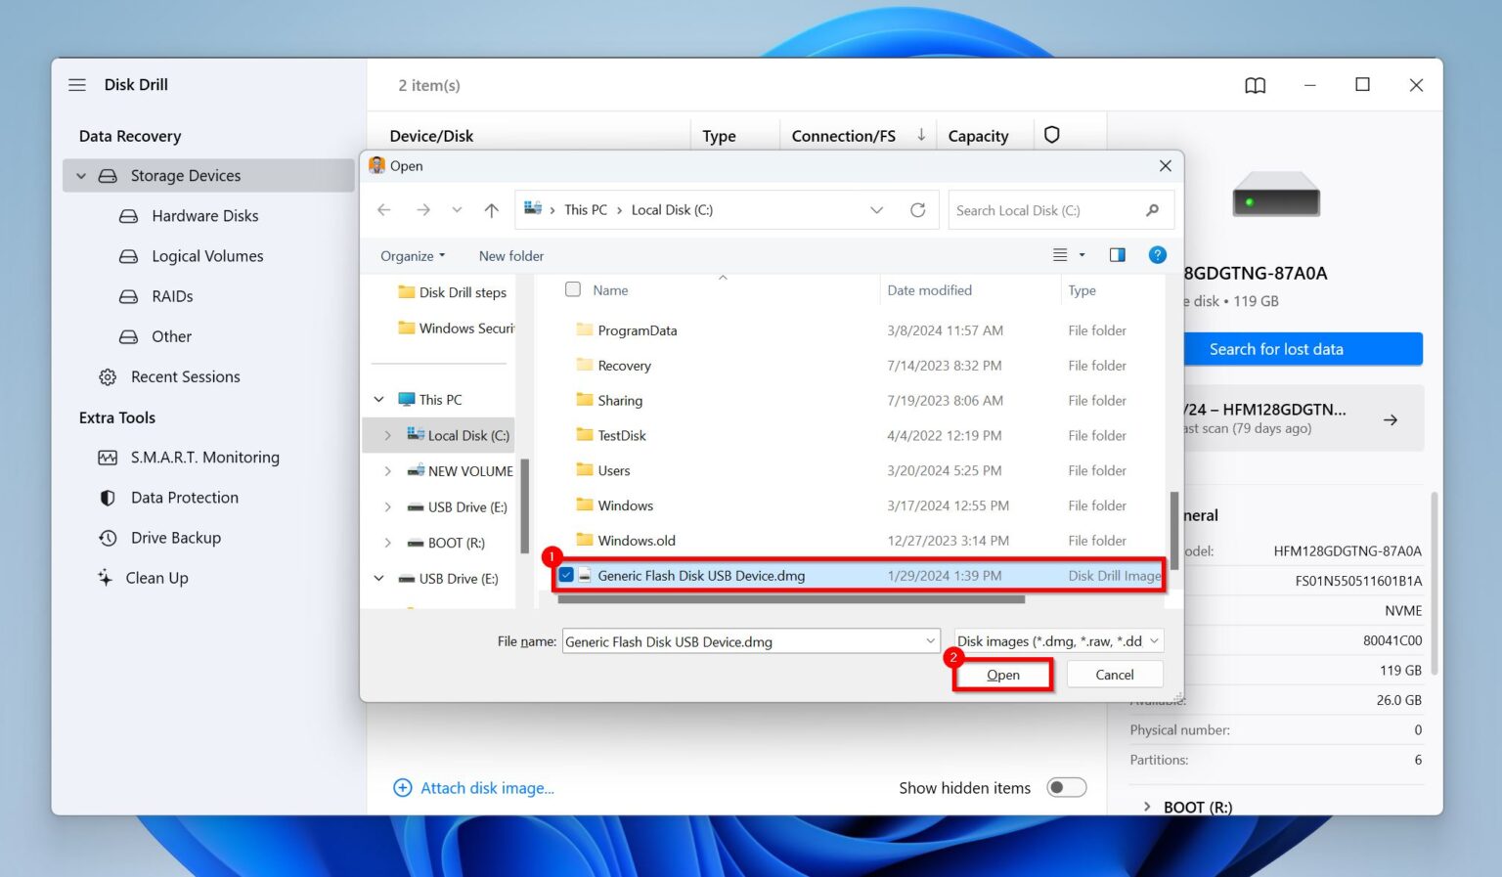Check the Generic Flash Disk USB Device.dmg checkbox
Image resolution: width=1502 pixels, height=877 pixels.
(x=565, y=575)
